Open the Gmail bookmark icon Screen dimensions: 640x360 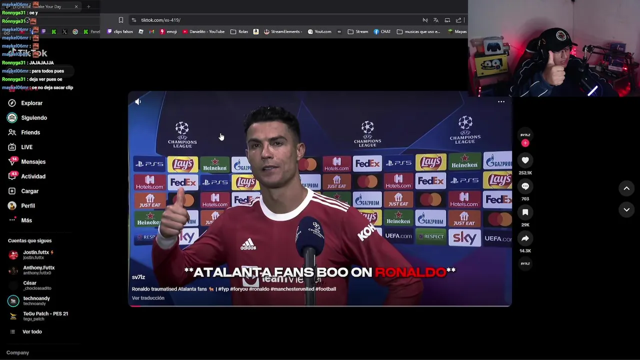tap(151, 31)
